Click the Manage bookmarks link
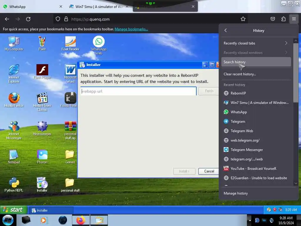The height and width of the screenshot is (226, 301). (x=131, y=29)
